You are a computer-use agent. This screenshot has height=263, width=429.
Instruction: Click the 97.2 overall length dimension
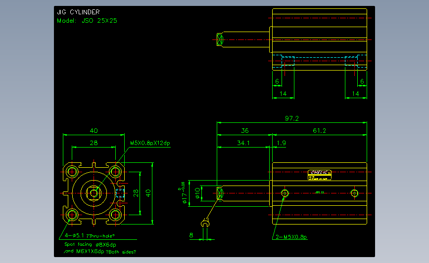pos(291,118)
